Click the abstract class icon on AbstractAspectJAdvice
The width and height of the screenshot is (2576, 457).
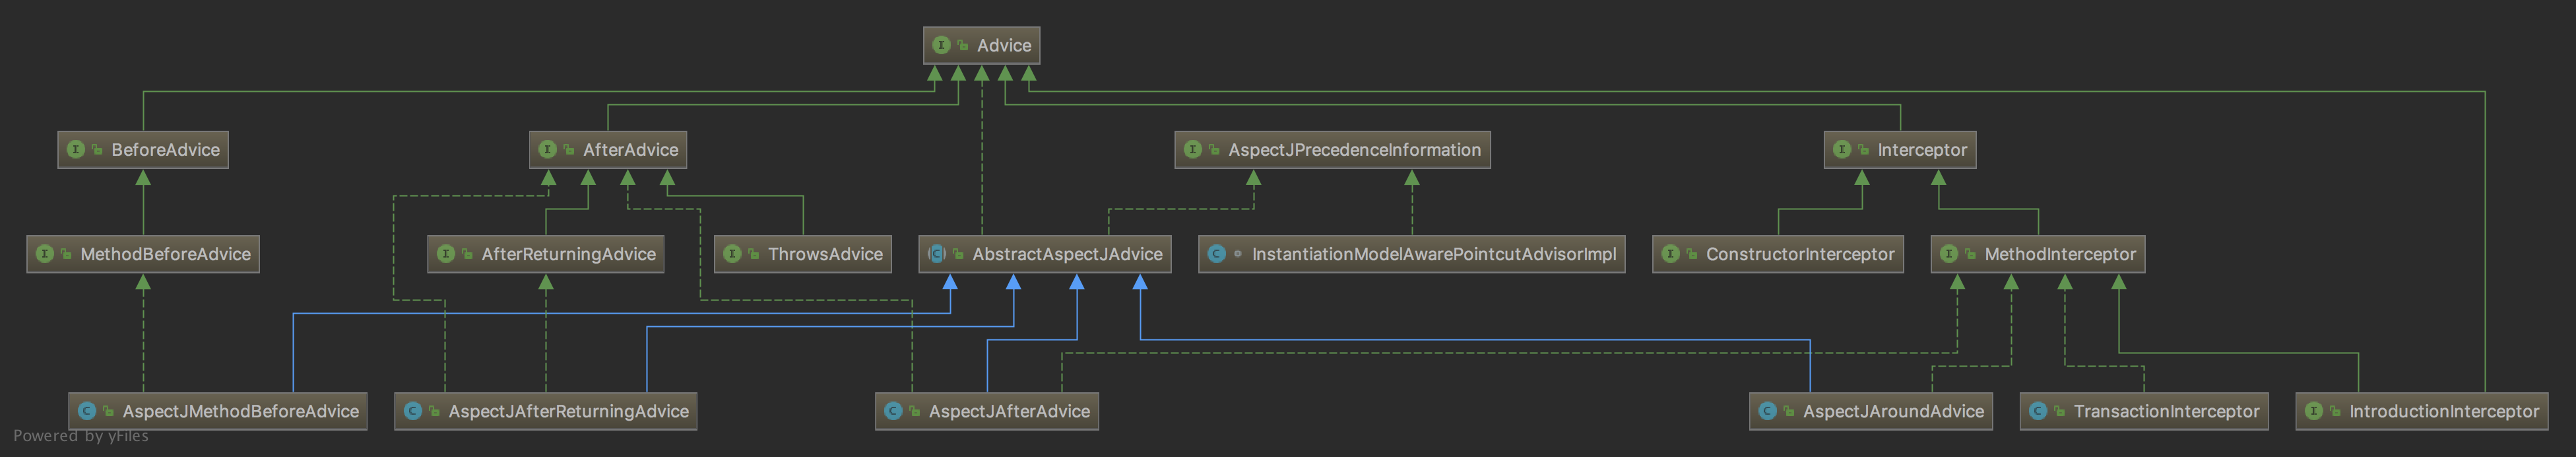coord(937,254)
